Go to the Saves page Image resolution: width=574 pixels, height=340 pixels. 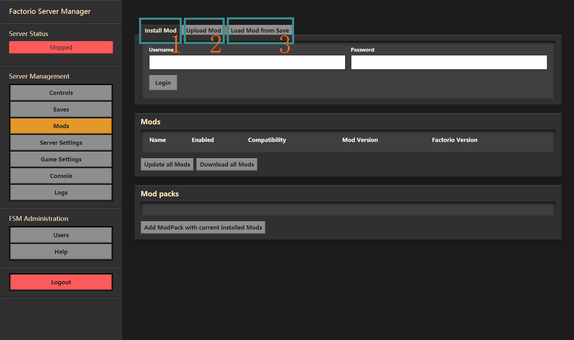click(61, 109)
